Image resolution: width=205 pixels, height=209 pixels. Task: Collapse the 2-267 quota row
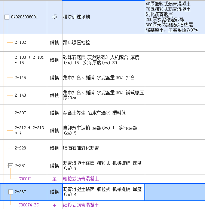click(10, 192)
